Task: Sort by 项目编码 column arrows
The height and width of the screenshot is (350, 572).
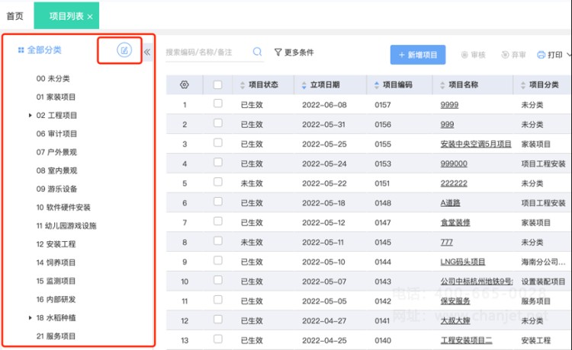Action: (x=377, y=85)
